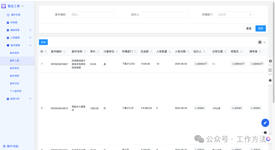Image resolution: width=275 pixels, height=150 pixels.
Task: Click the blue pencil edit floating button
Action: coord(265,123)
